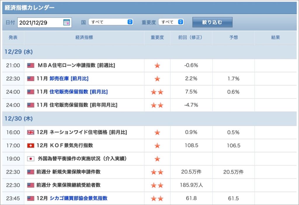The image size is (299, 205).
Task: Click the US flag beside 住宅販売保留指数 [前月比]
Action: pyautogui.click(x=30, y=92)
